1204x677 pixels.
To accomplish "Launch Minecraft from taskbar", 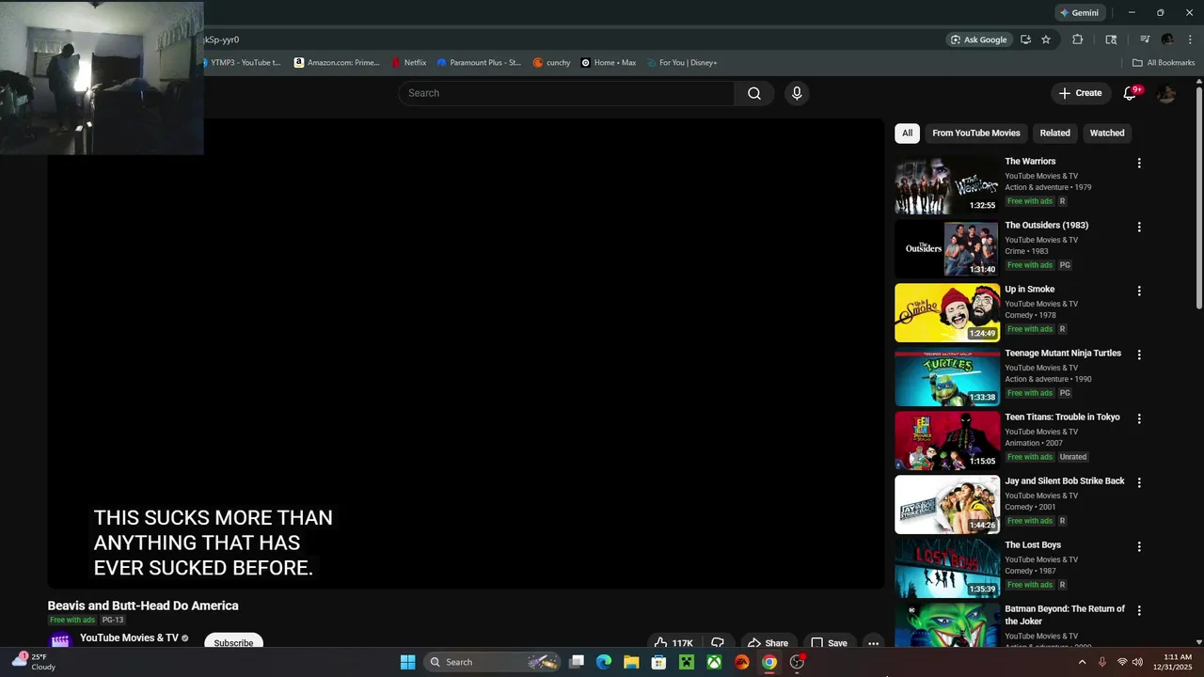I will click(687, 662).
